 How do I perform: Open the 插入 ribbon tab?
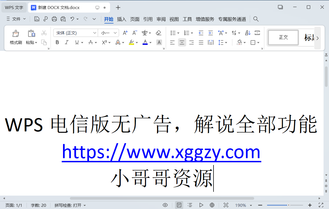pos(121,19)
